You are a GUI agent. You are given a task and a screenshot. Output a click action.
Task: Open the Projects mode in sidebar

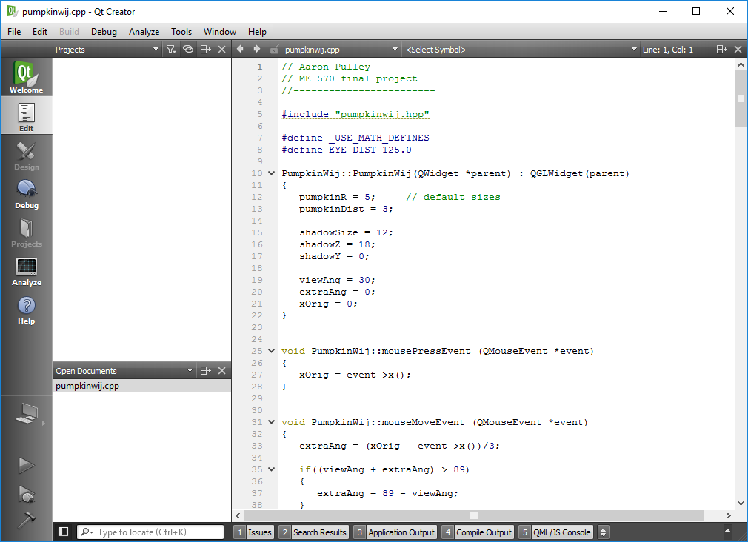26,232
